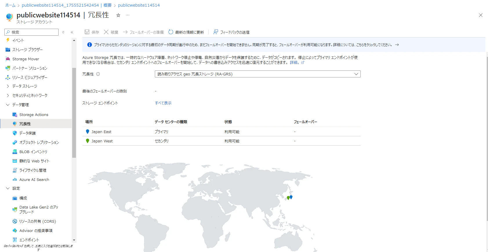Click the プライマリ cell
Viewport: 488px width, 252px height.
pos(162,132)
